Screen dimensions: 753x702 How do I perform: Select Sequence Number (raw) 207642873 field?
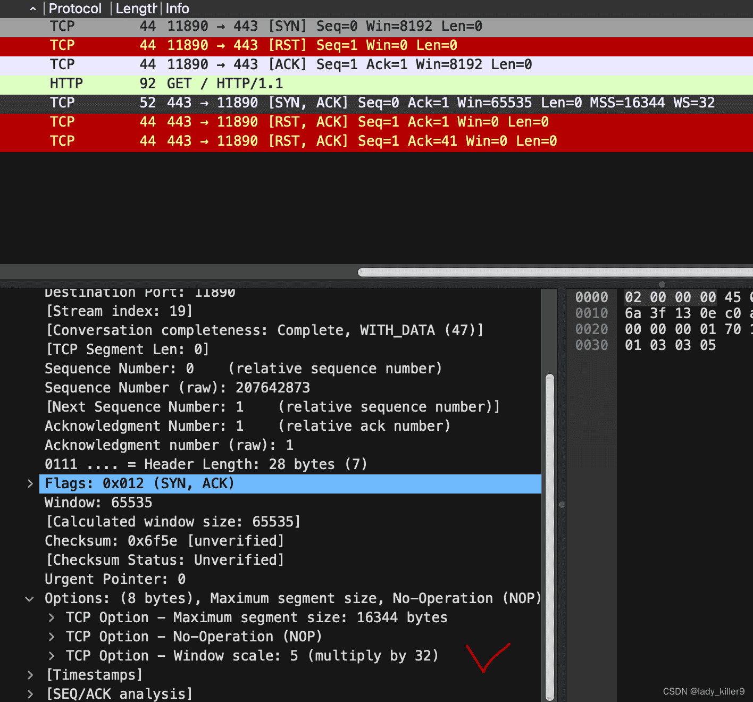click(x=177, y=388)
